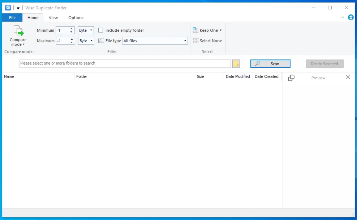Click the Maximum size value field
This screenshot has width=357, height=220.
63,41
